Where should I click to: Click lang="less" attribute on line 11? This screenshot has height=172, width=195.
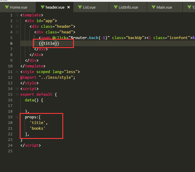coord(65,72)
